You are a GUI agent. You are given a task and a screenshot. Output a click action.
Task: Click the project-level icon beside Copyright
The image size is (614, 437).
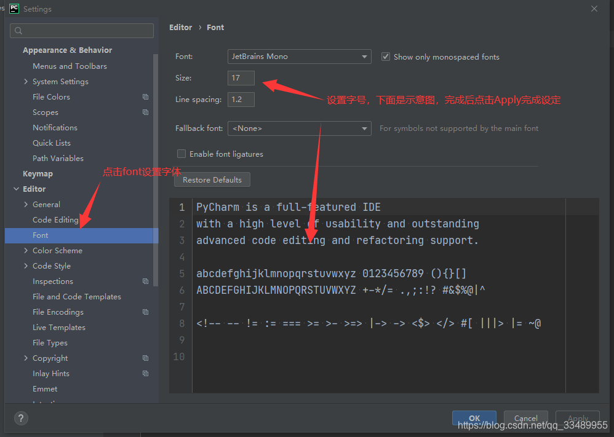145,358
